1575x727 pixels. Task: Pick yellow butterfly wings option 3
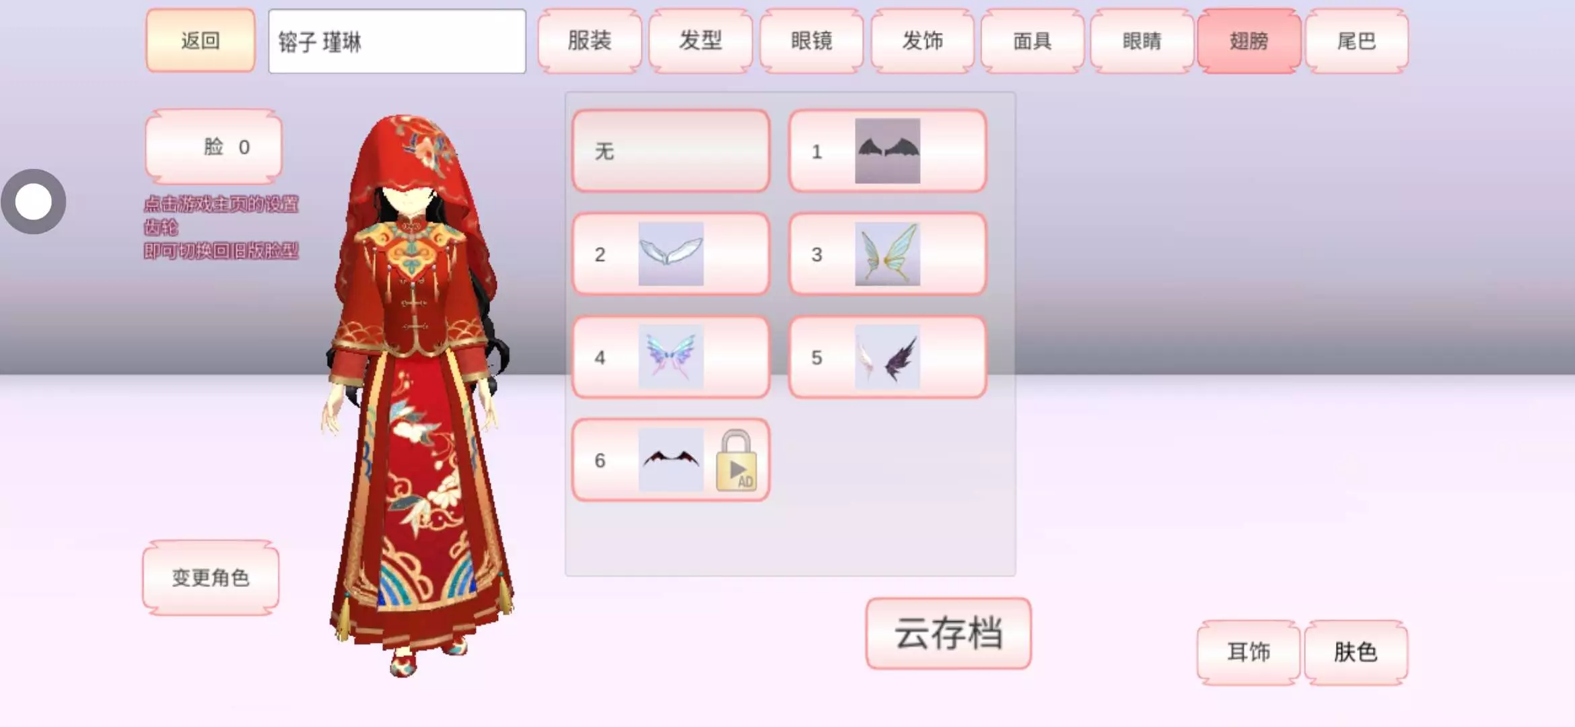click(x=887, y=254)
